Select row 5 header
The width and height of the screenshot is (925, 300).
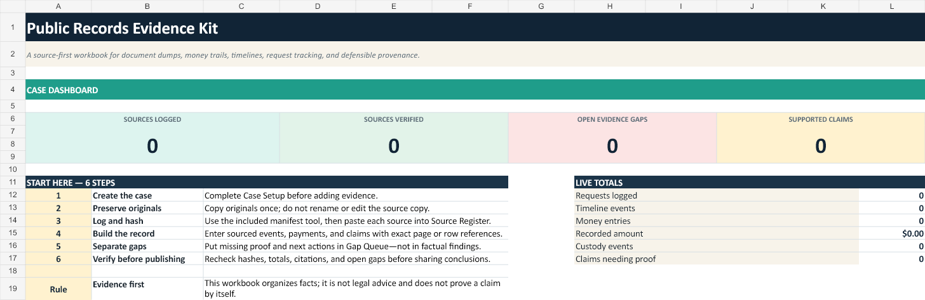(x=13, y=106)
